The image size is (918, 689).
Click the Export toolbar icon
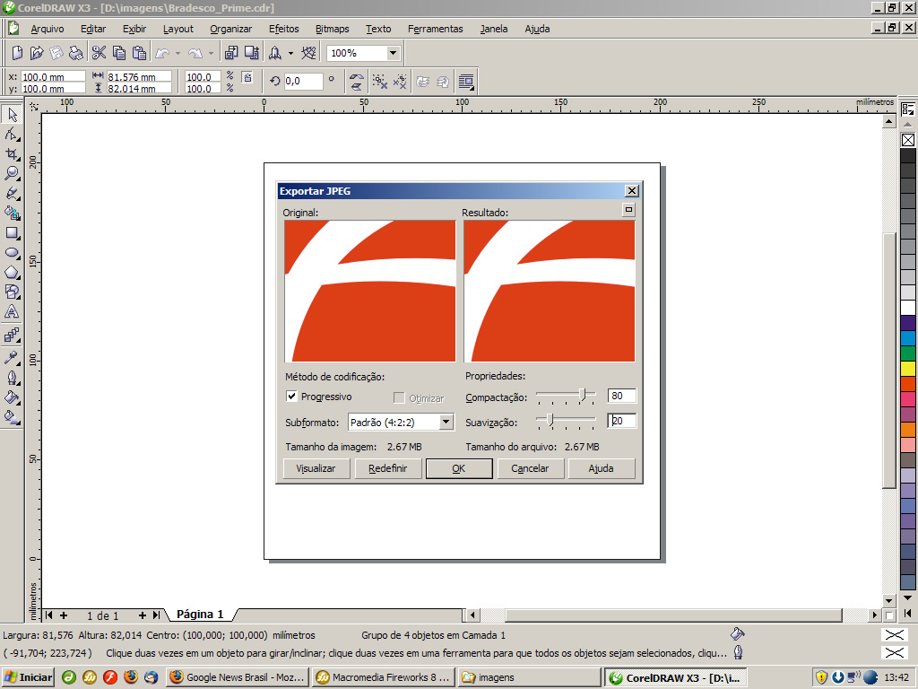tap(252, 53)
